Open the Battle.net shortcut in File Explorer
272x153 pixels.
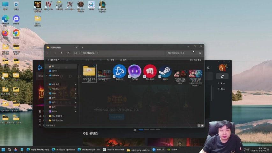[x=120, y=71]
